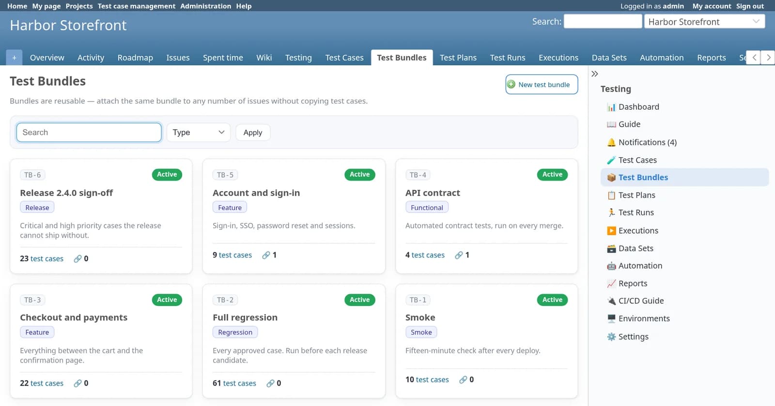
Task: Open 23 test cases link on Release card
Action: pyautogui.click(x=42, y=259)
